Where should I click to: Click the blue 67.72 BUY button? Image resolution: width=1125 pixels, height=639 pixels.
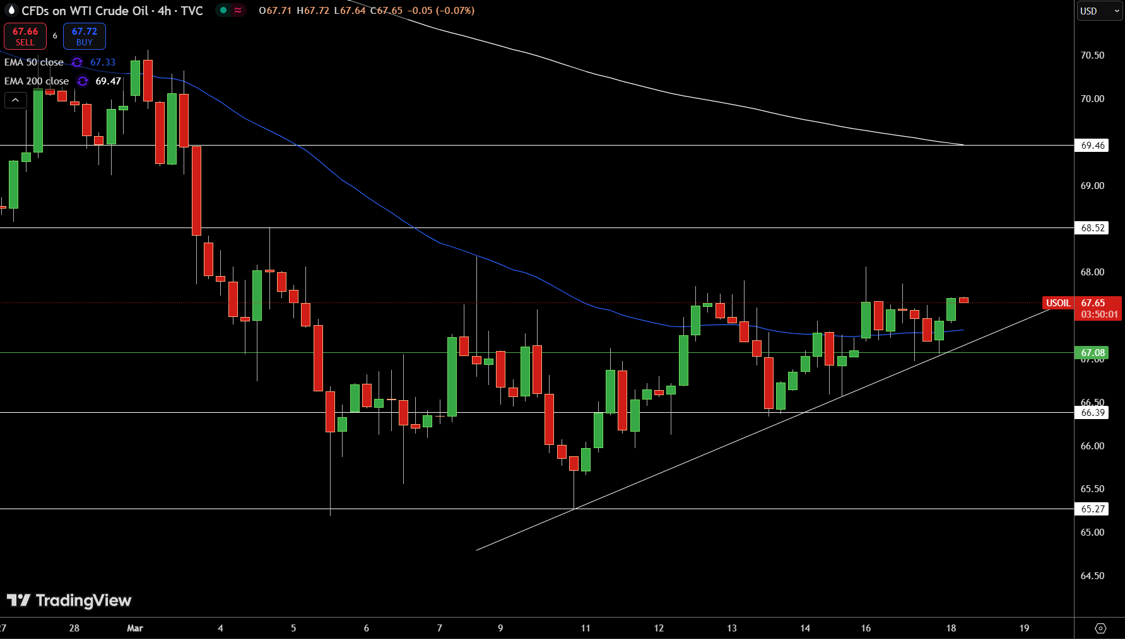tap(85, 37)
